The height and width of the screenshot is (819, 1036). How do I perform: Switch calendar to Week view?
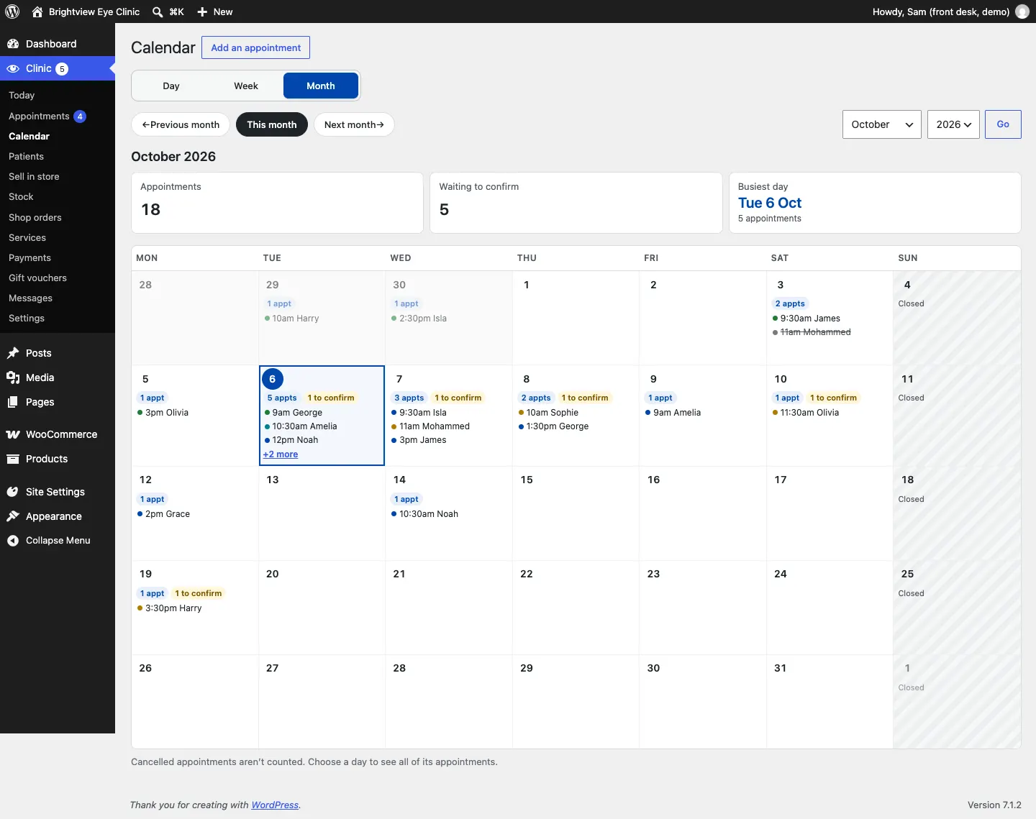[246, 86]
